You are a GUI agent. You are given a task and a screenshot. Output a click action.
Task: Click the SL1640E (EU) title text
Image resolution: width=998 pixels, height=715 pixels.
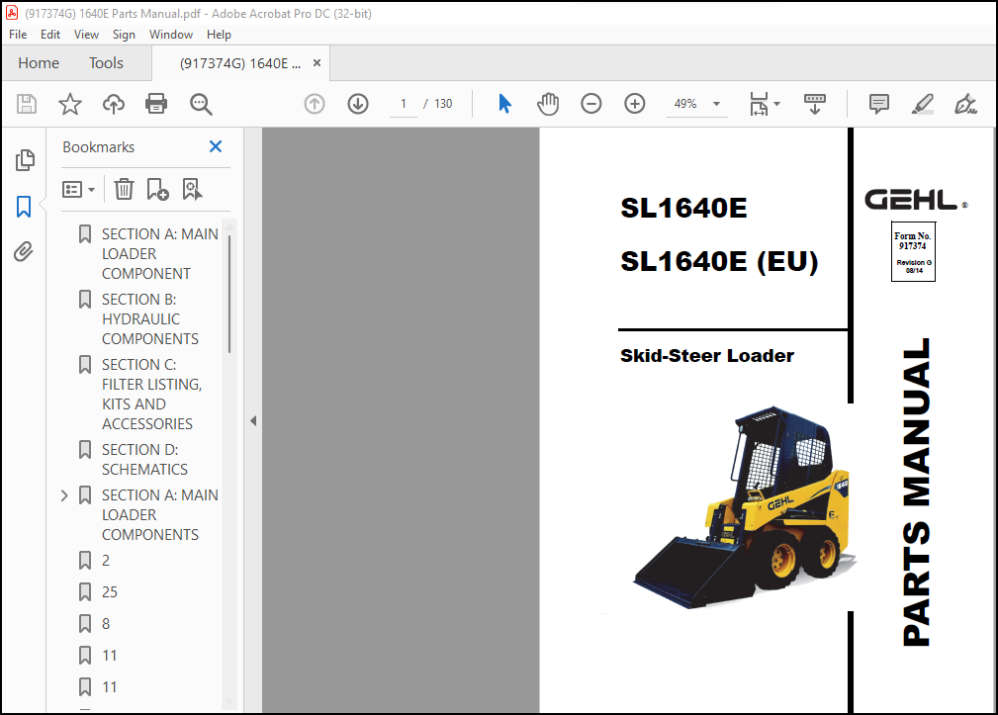point(719,261)
